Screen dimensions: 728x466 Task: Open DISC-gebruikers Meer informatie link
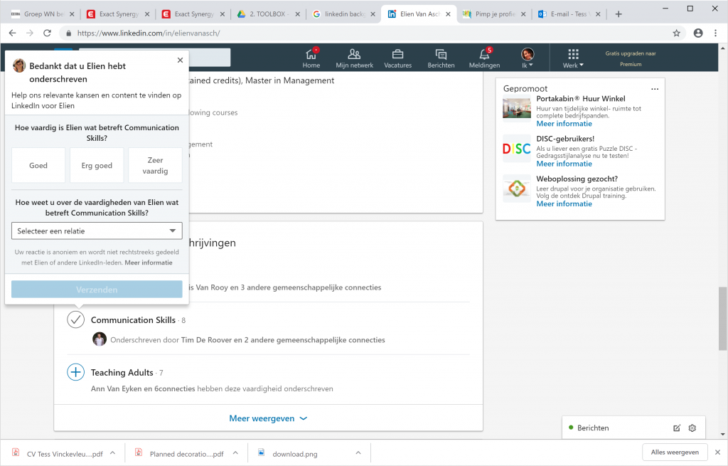tap(564, 164)
